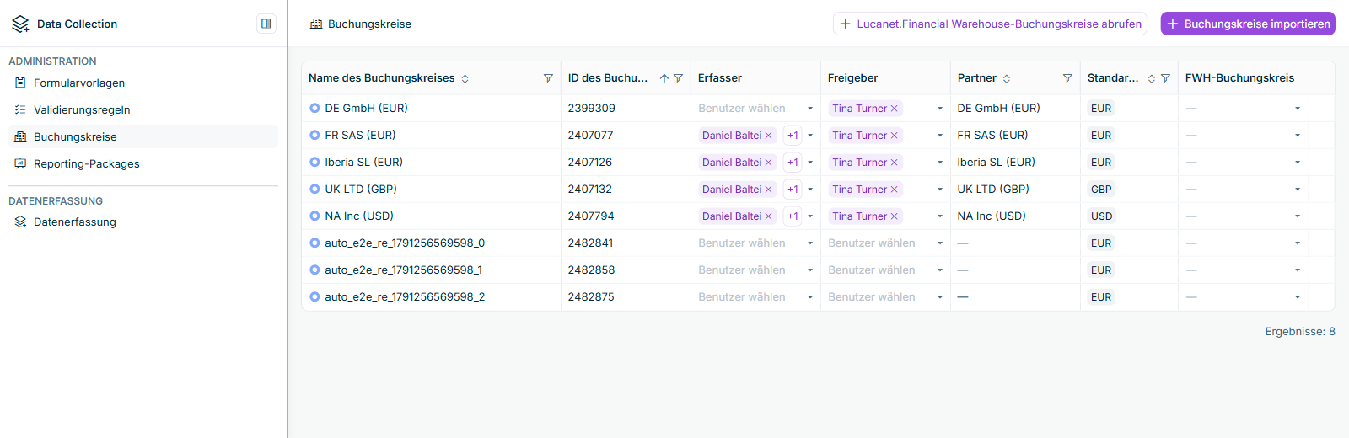Viewport: 1349px width, 438px height.
Task: Open filter for ID des Buchungskreises column
Action: 678,78
